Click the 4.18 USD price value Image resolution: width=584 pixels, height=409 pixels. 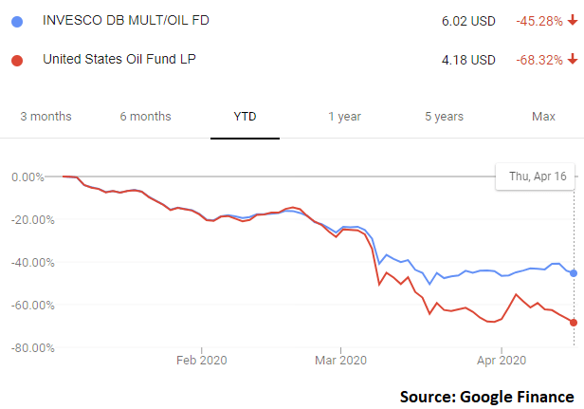tap(468, 61)
